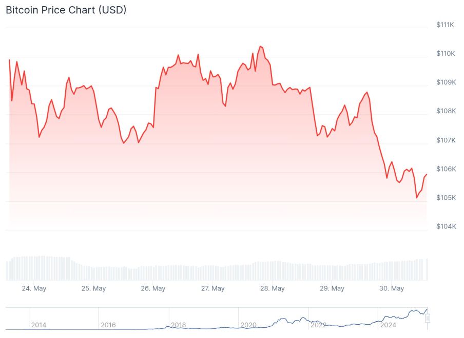Click the 30. May date label

(391, 288)
